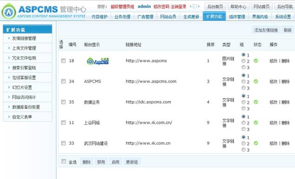Screen dimensions: 295x179
Task: Click the left arrow beside the header checkbox
Action: coord(190,6)
